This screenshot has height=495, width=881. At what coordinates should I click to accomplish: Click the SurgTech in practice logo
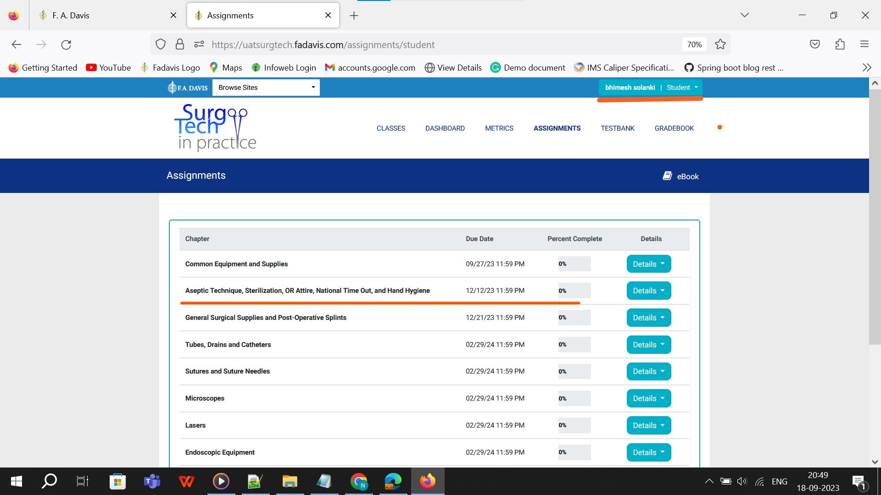coord(216,127)
